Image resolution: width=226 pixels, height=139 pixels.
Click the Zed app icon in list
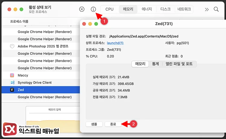pyautogui.click(x=12, y=90)
